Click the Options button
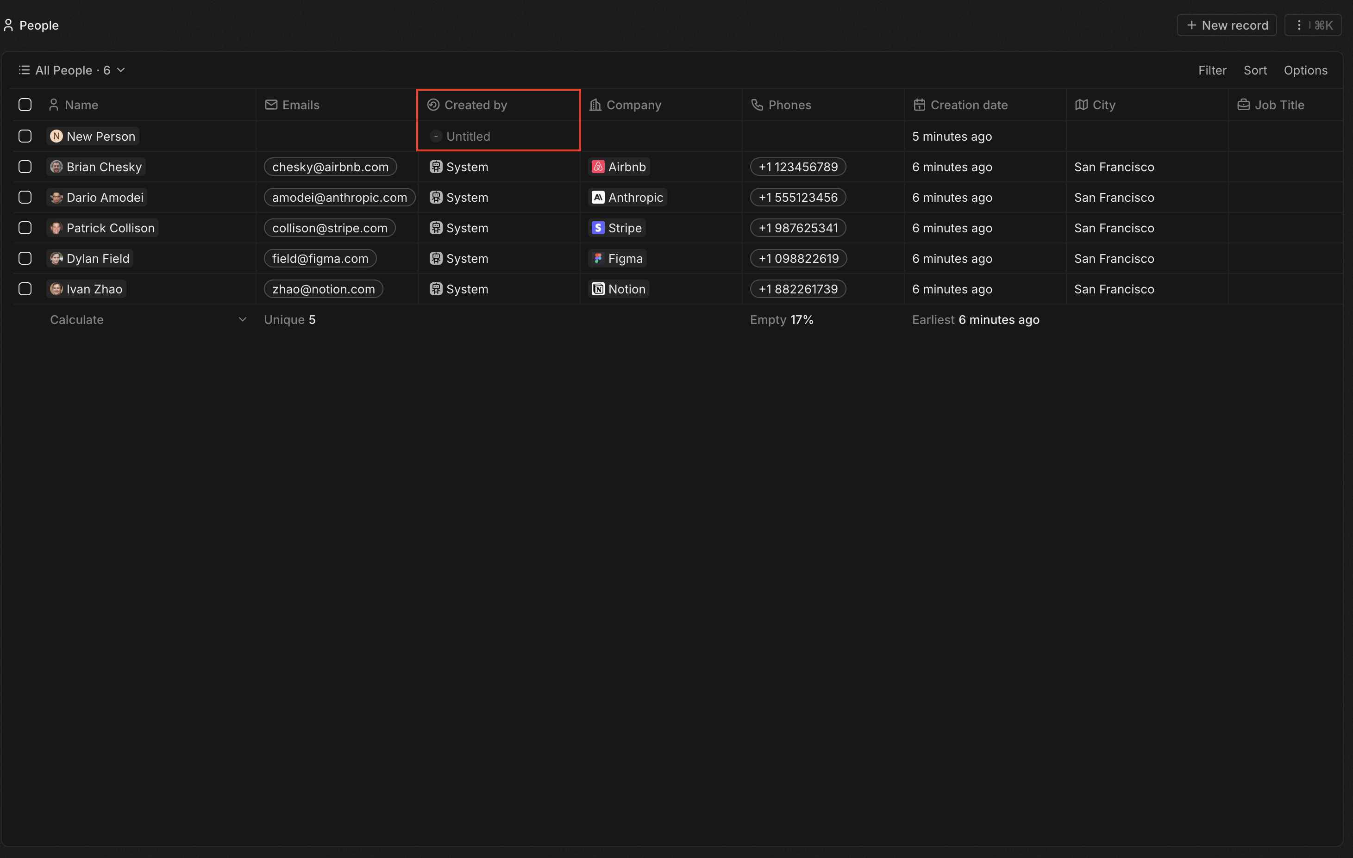 [x=1305, y=70]
